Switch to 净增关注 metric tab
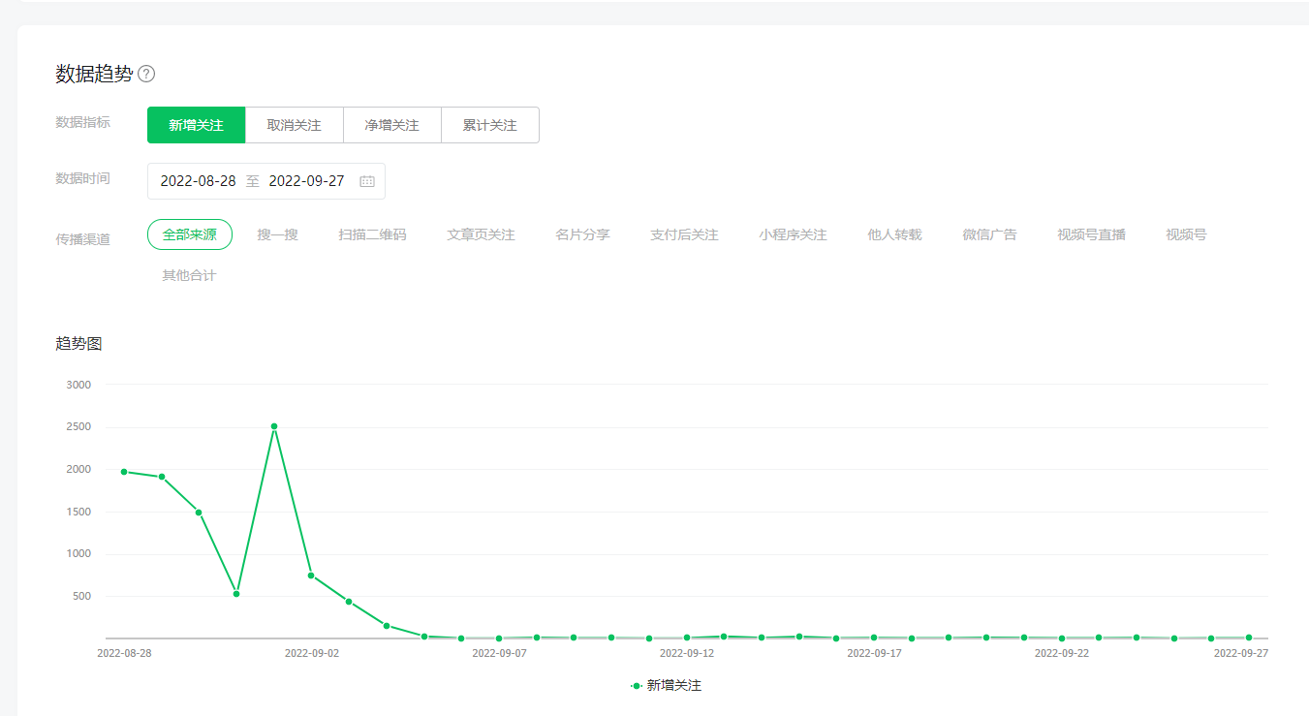Image resolution: width=1309 pixels, height=716 pixels. coord(391,125)
